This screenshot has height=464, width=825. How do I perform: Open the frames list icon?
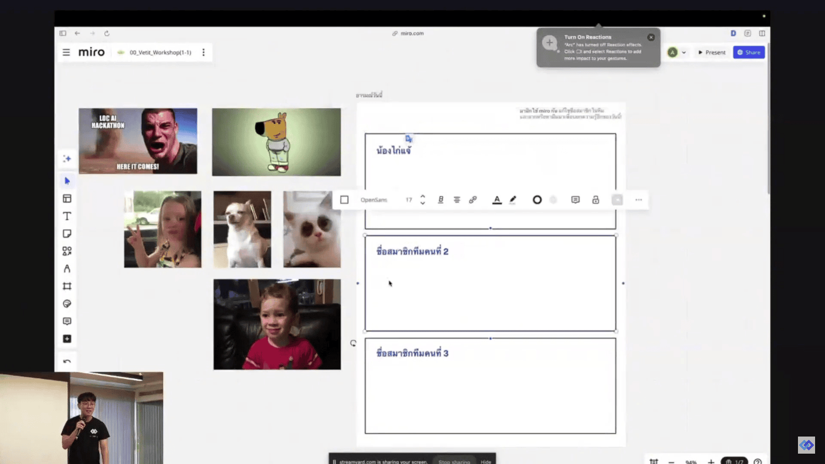654,461
